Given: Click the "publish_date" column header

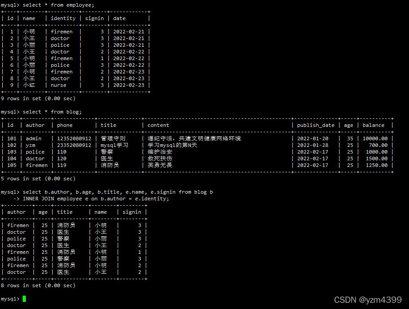Looking at the screenshot, I should pyautogui.click(x=315, y=125).
